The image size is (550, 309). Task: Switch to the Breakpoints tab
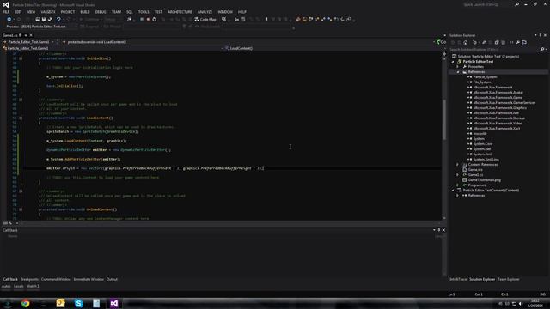pos(29,279)
